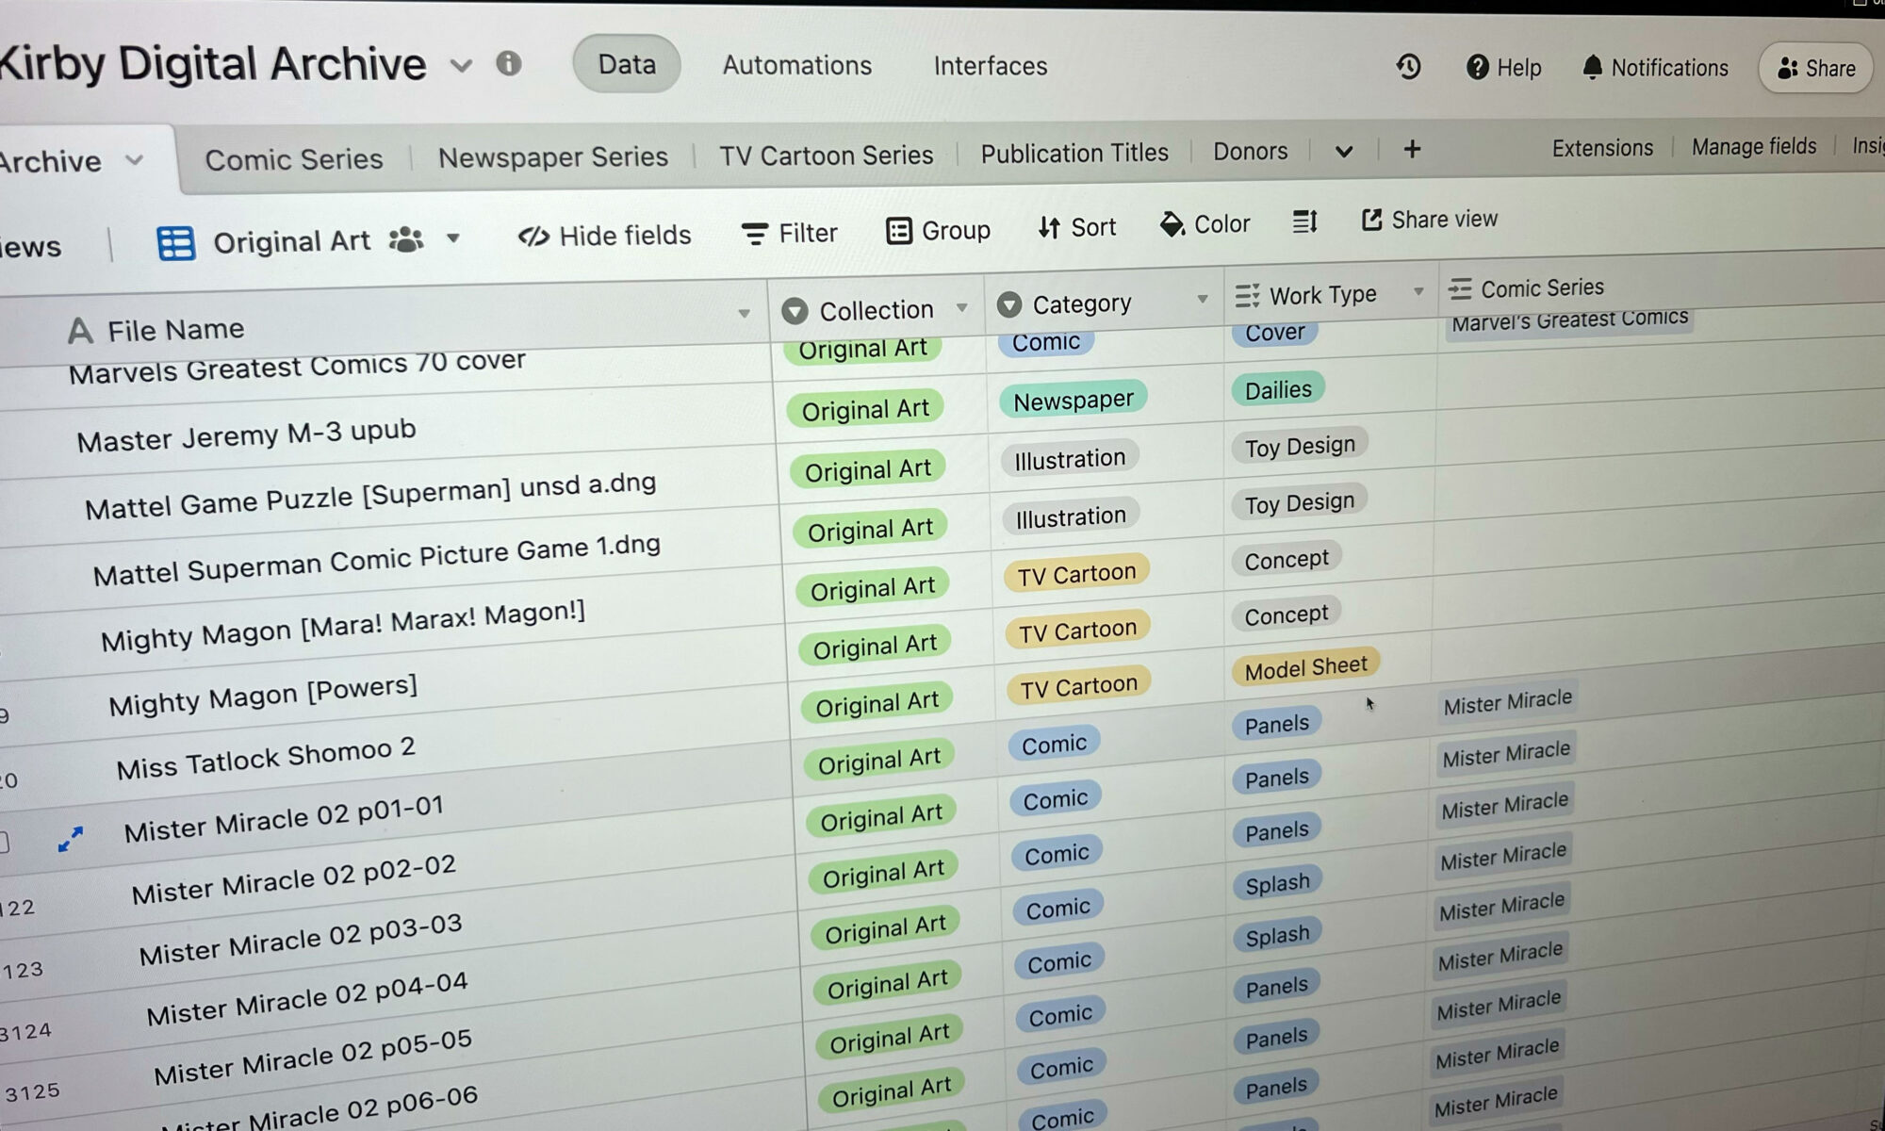1885x1131 pixels.
Task: Open the Publication Titles table tab
Action: [1074, 153]
